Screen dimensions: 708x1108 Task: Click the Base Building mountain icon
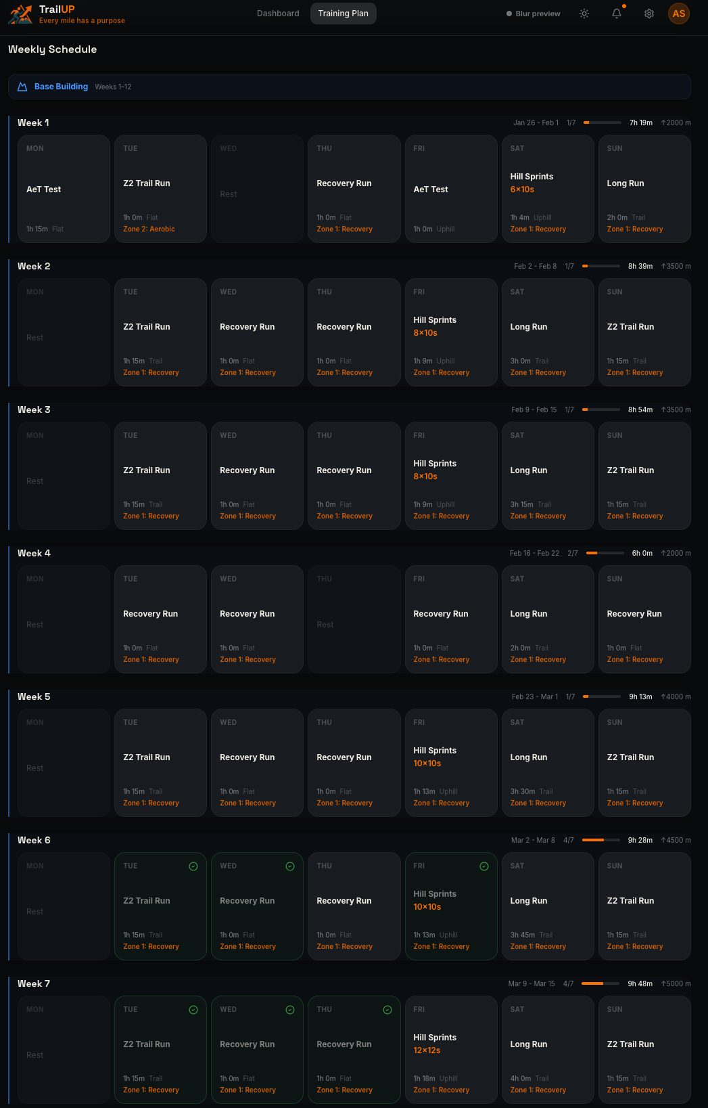coord(22,87)
